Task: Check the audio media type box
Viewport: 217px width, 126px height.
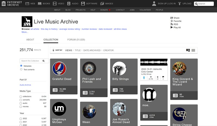Action: pyautogui.click(x=21, y=103)
